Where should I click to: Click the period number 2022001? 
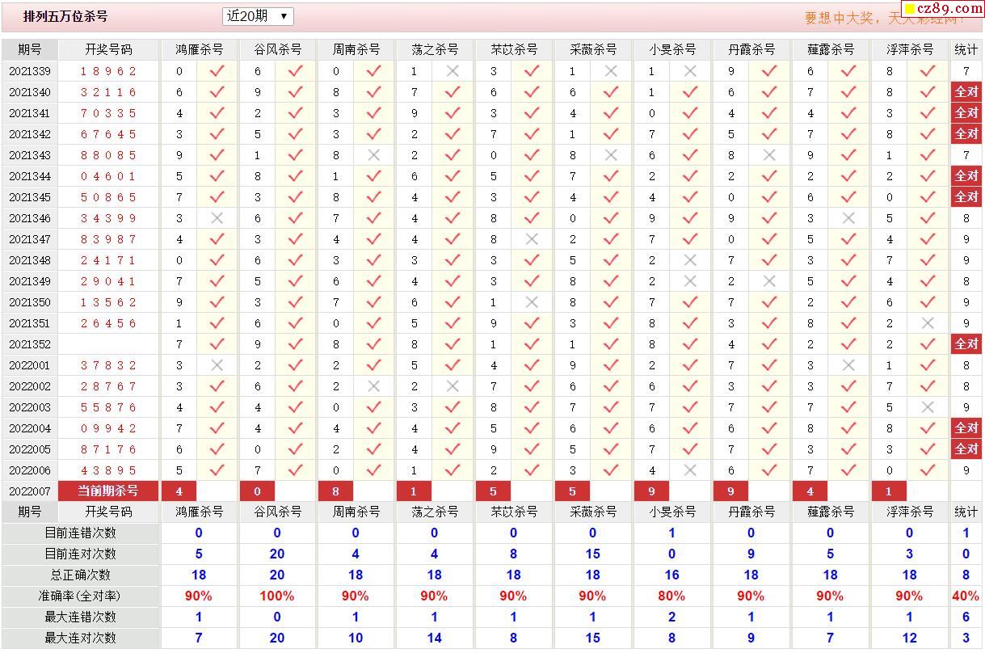click(30, 365)
